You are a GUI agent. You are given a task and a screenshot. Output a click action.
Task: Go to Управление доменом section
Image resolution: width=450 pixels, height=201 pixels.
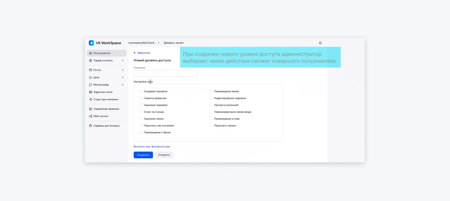click(106, 109)
